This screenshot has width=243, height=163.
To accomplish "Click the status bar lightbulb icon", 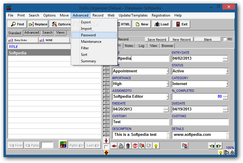I will 221,153.
